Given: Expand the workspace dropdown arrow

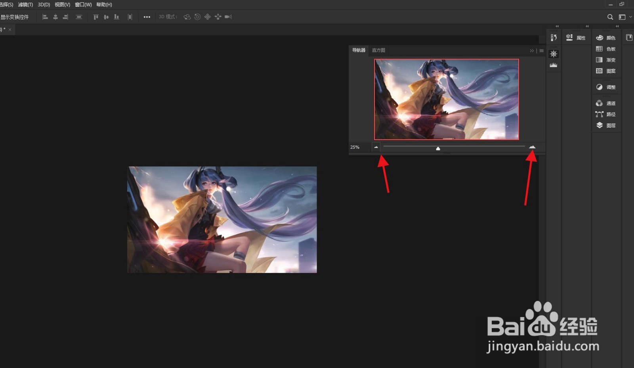Looking at the screenshot, I should point(630,17).
